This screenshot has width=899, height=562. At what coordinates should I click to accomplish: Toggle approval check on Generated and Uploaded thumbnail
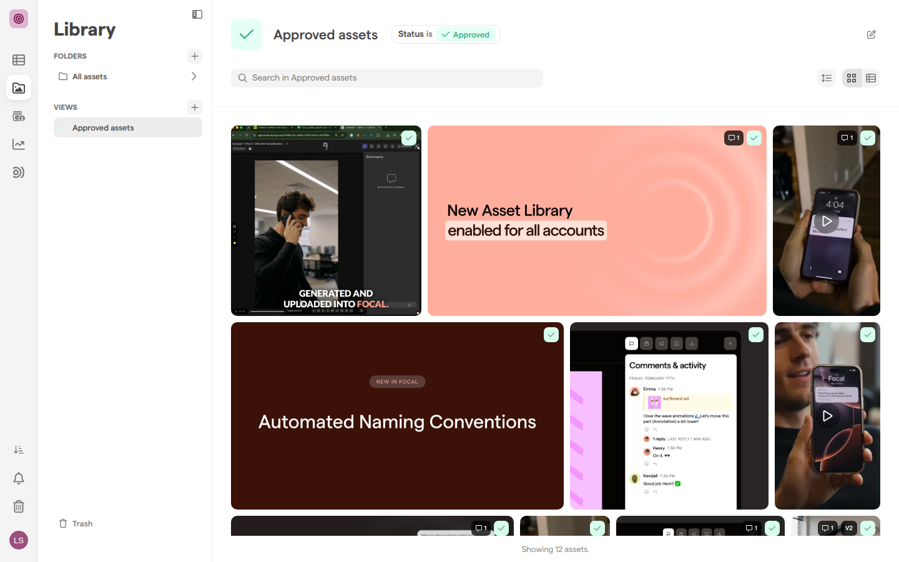click(409, 138)
